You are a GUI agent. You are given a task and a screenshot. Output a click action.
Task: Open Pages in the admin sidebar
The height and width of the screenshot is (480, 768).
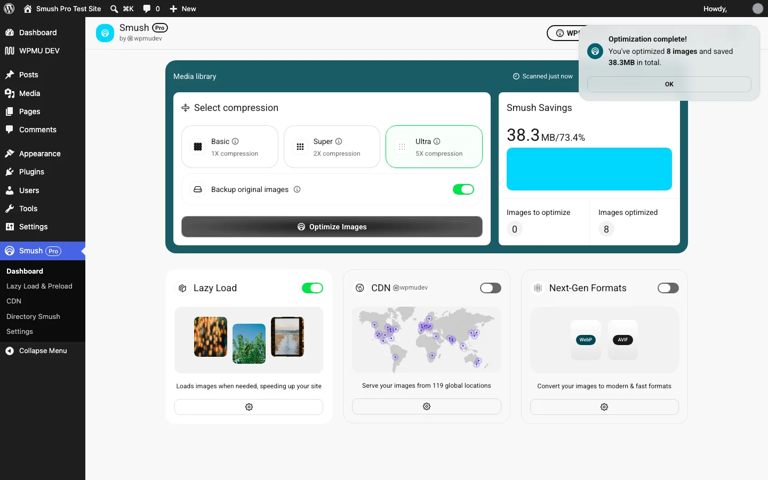[43, 111]
